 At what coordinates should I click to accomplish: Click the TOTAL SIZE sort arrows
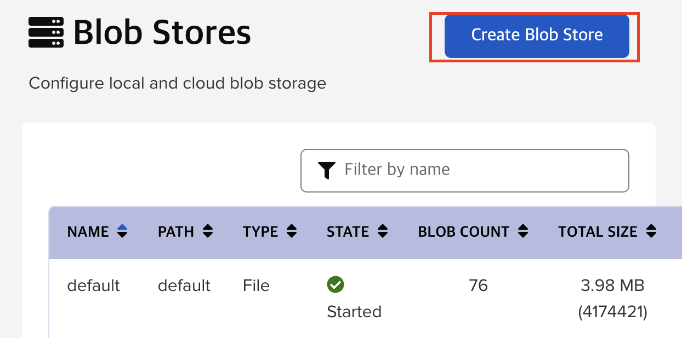point(651,232)
